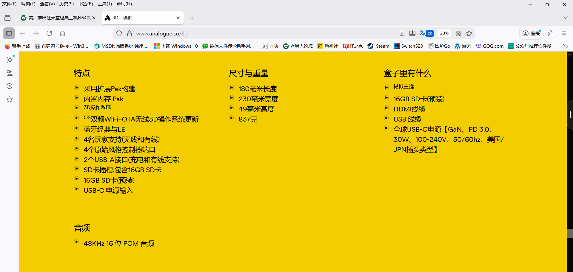Toggle the sidebar panel button
573x272 pixels.
pos(9,33)
